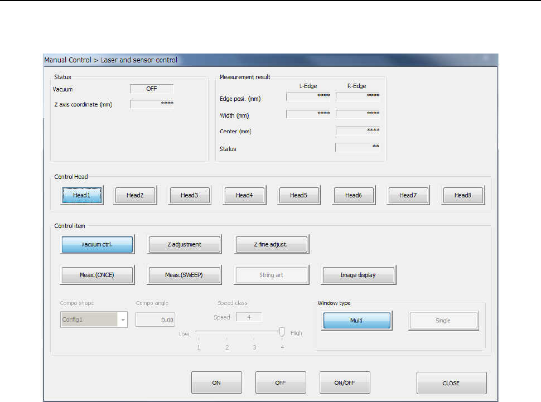Click the Speed class slider handle
Screen dimensions: 541x402
coord(282,332)
